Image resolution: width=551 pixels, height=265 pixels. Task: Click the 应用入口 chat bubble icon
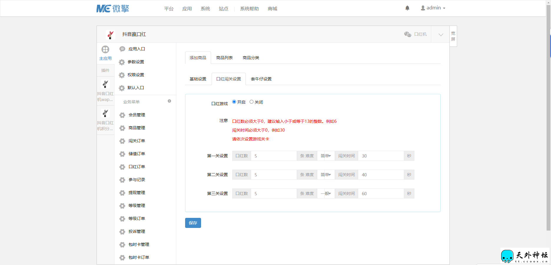coord(122,49)
